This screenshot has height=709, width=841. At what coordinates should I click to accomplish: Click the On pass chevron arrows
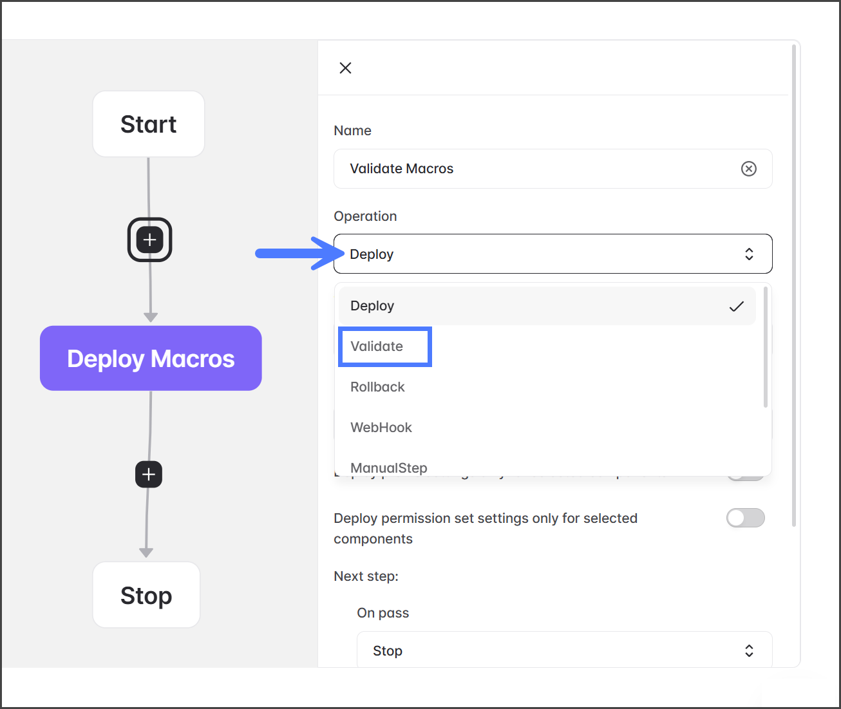pos(749,651)
